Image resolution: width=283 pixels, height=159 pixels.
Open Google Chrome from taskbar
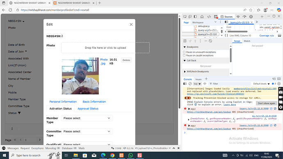pyautogui.click(x=112, y=155)
